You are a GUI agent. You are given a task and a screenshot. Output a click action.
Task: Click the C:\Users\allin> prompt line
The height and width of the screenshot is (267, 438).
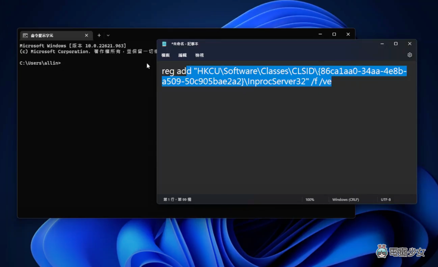pos(40,63)
